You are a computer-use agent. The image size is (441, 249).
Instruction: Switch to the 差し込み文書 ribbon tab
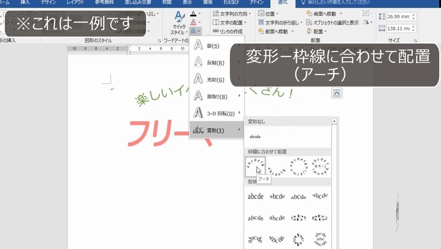point(138,2)
